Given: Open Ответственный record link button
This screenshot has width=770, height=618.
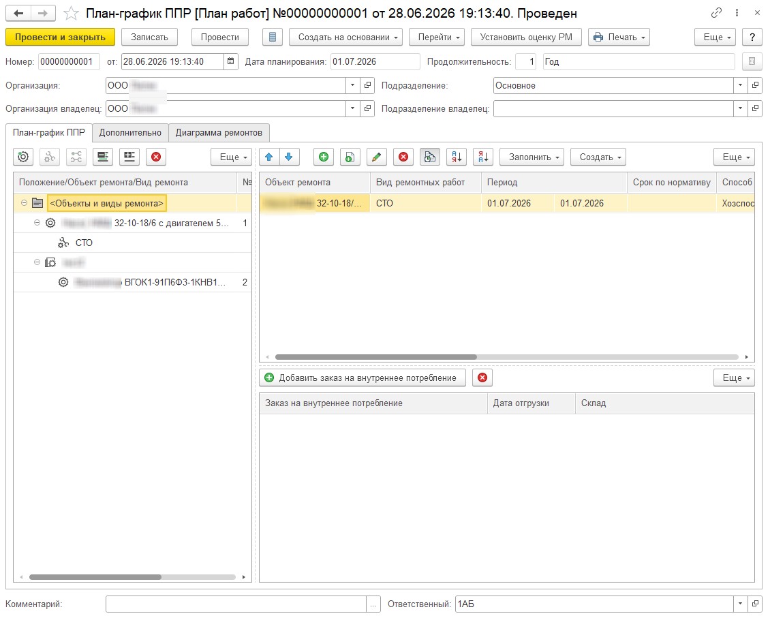Looking at the screenshot, I should tap(755, 604).
